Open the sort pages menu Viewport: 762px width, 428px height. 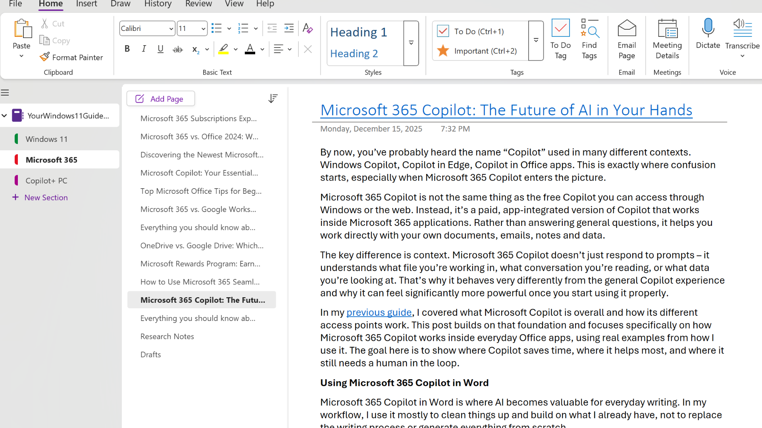(273, 98)
